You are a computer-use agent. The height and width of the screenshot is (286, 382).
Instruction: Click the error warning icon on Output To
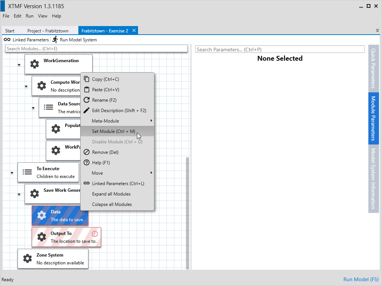[95, 234]
